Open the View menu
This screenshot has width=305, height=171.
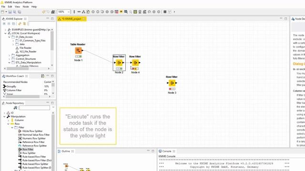pos(17,7)
